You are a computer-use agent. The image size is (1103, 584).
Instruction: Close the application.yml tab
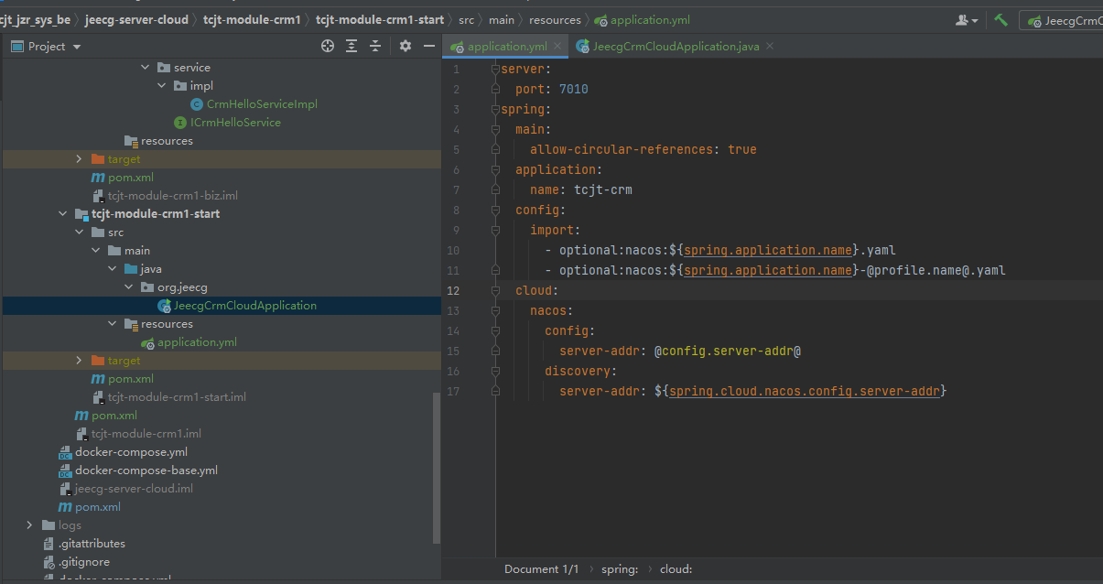click(557, 46)
